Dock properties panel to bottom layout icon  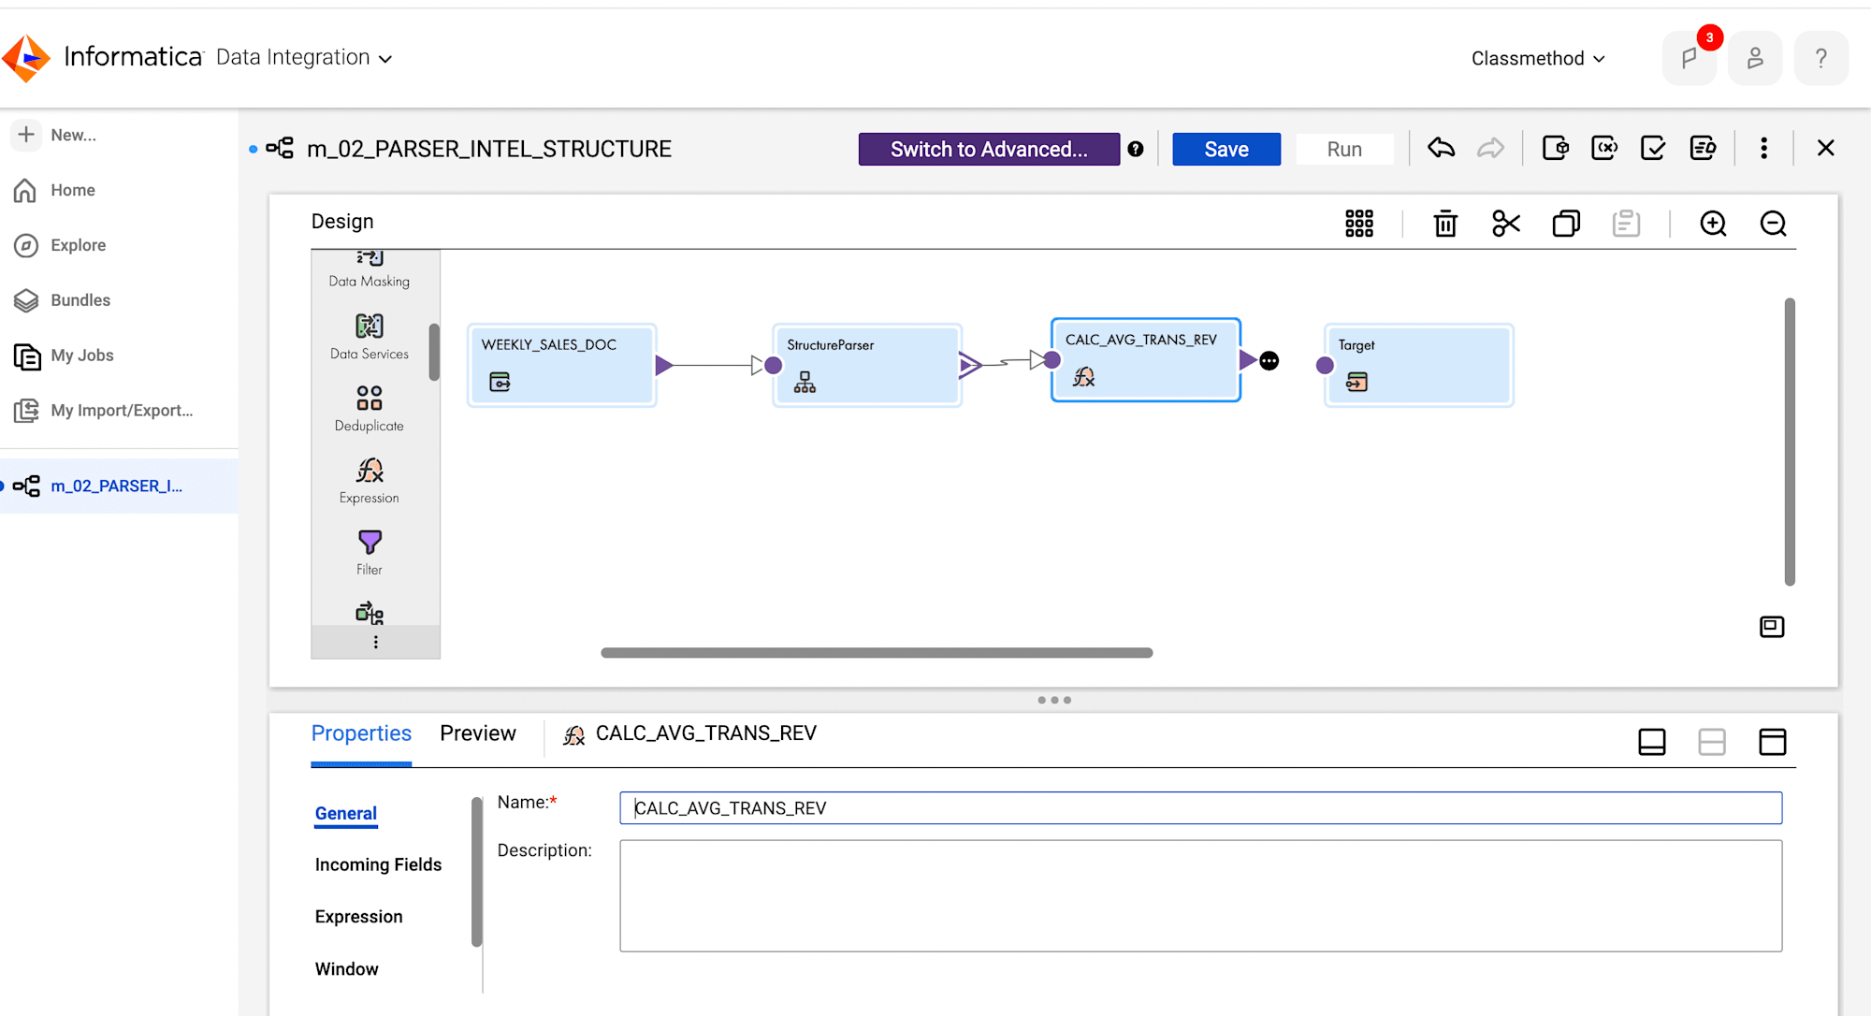(x=1652, y=742)
